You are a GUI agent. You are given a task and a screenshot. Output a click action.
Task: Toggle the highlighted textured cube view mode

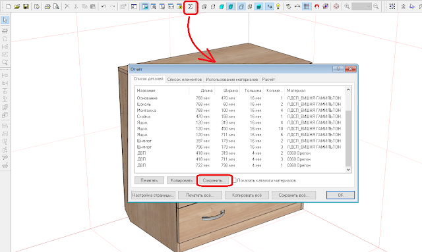[x=230, y=6]
